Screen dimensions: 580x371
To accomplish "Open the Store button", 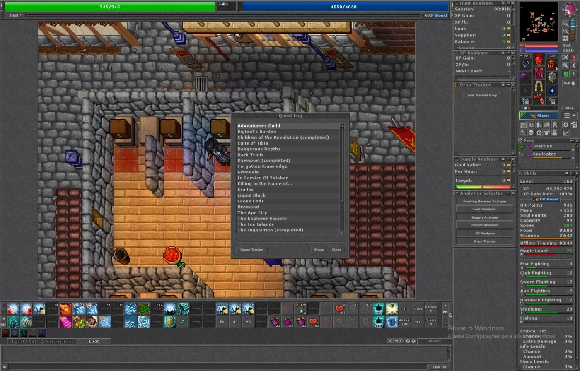I will click(539, 116).
